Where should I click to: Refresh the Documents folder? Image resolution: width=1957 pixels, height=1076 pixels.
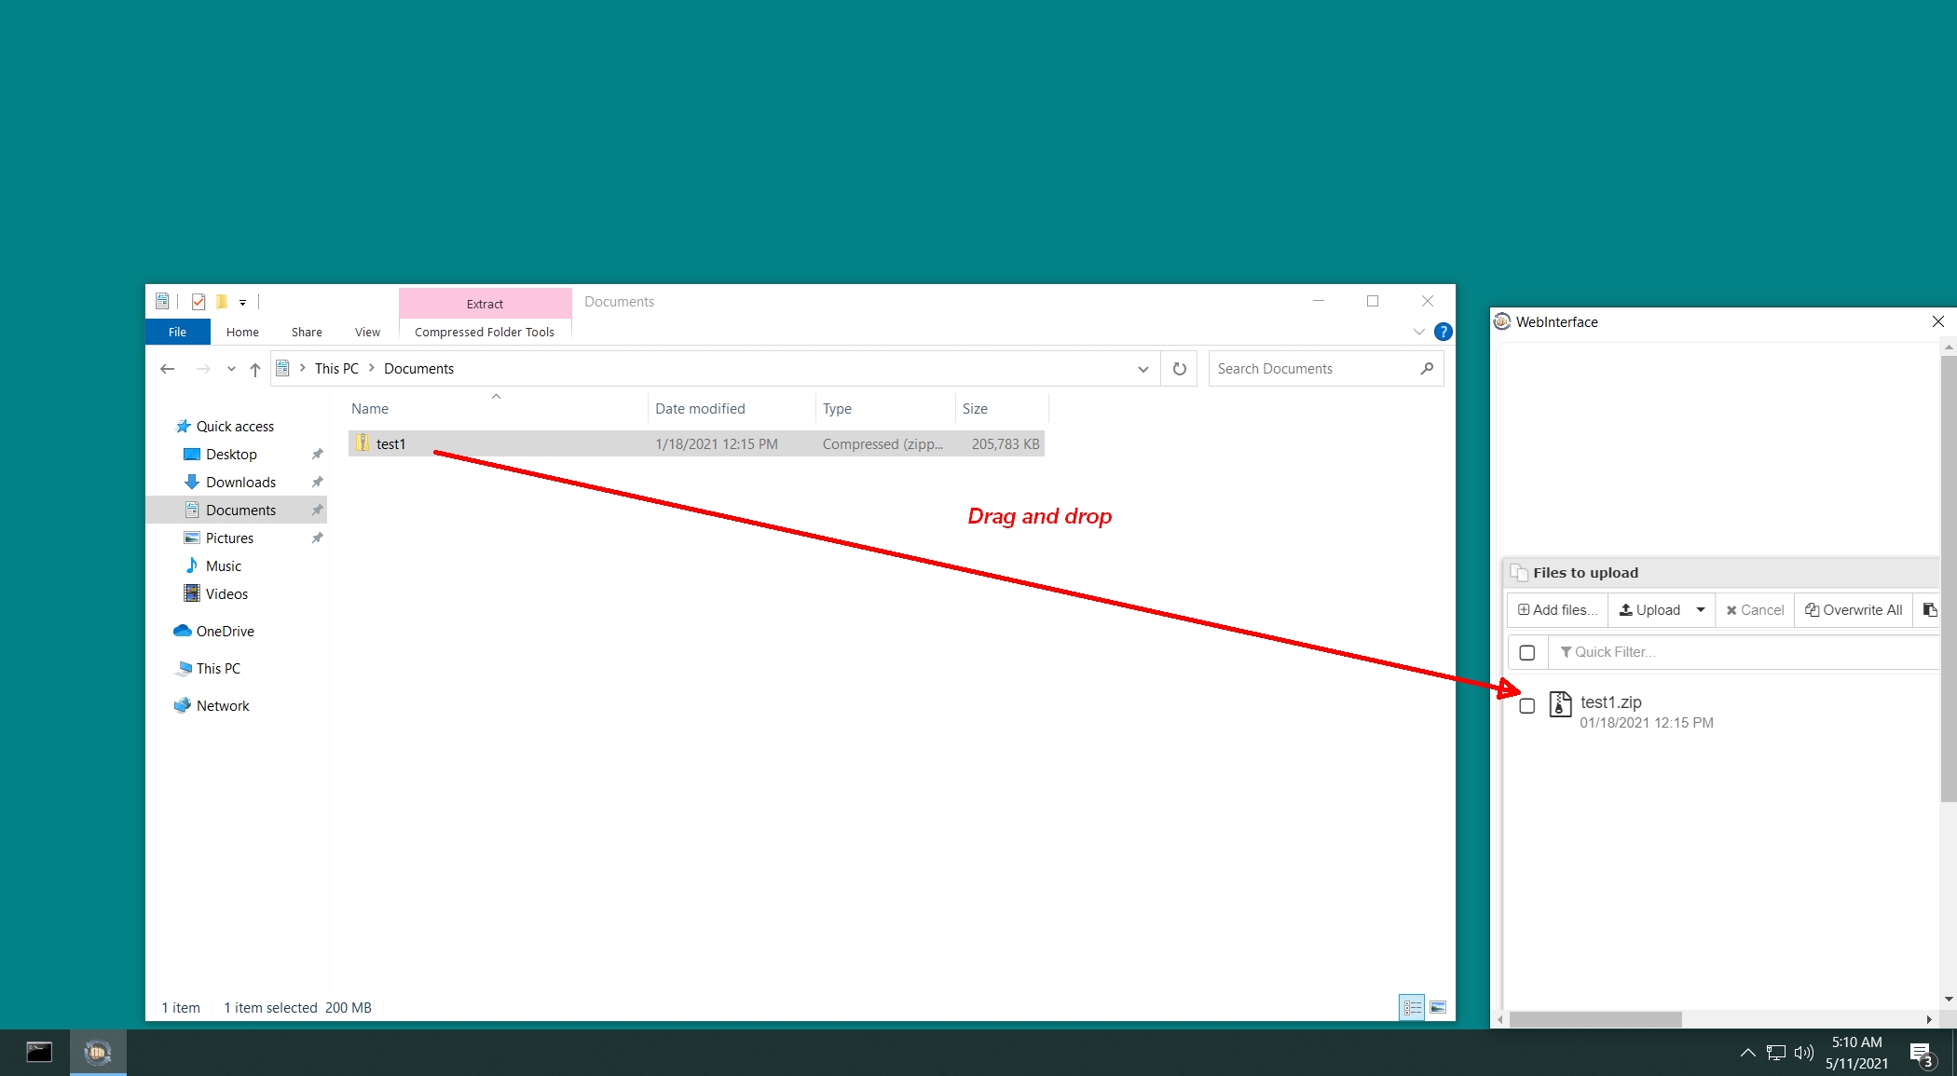(1179, 369)
